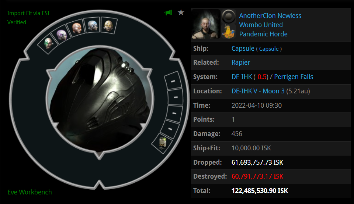Click the booster item slot icon
The height and width of the screenshot is (204, 354).
coord(163,143)
